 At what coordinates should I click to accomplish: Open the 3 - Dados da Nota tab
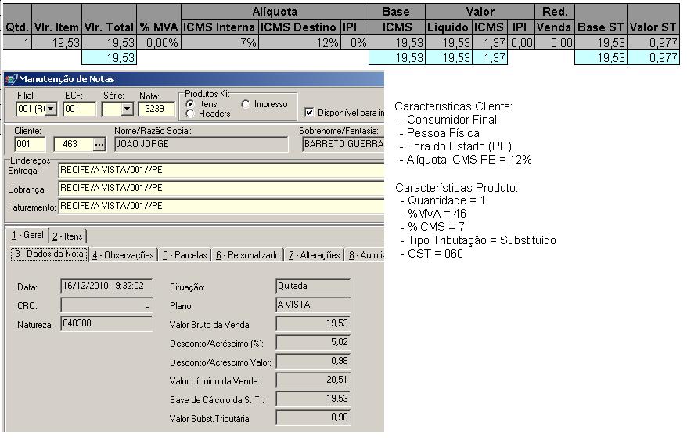(49, 254)
